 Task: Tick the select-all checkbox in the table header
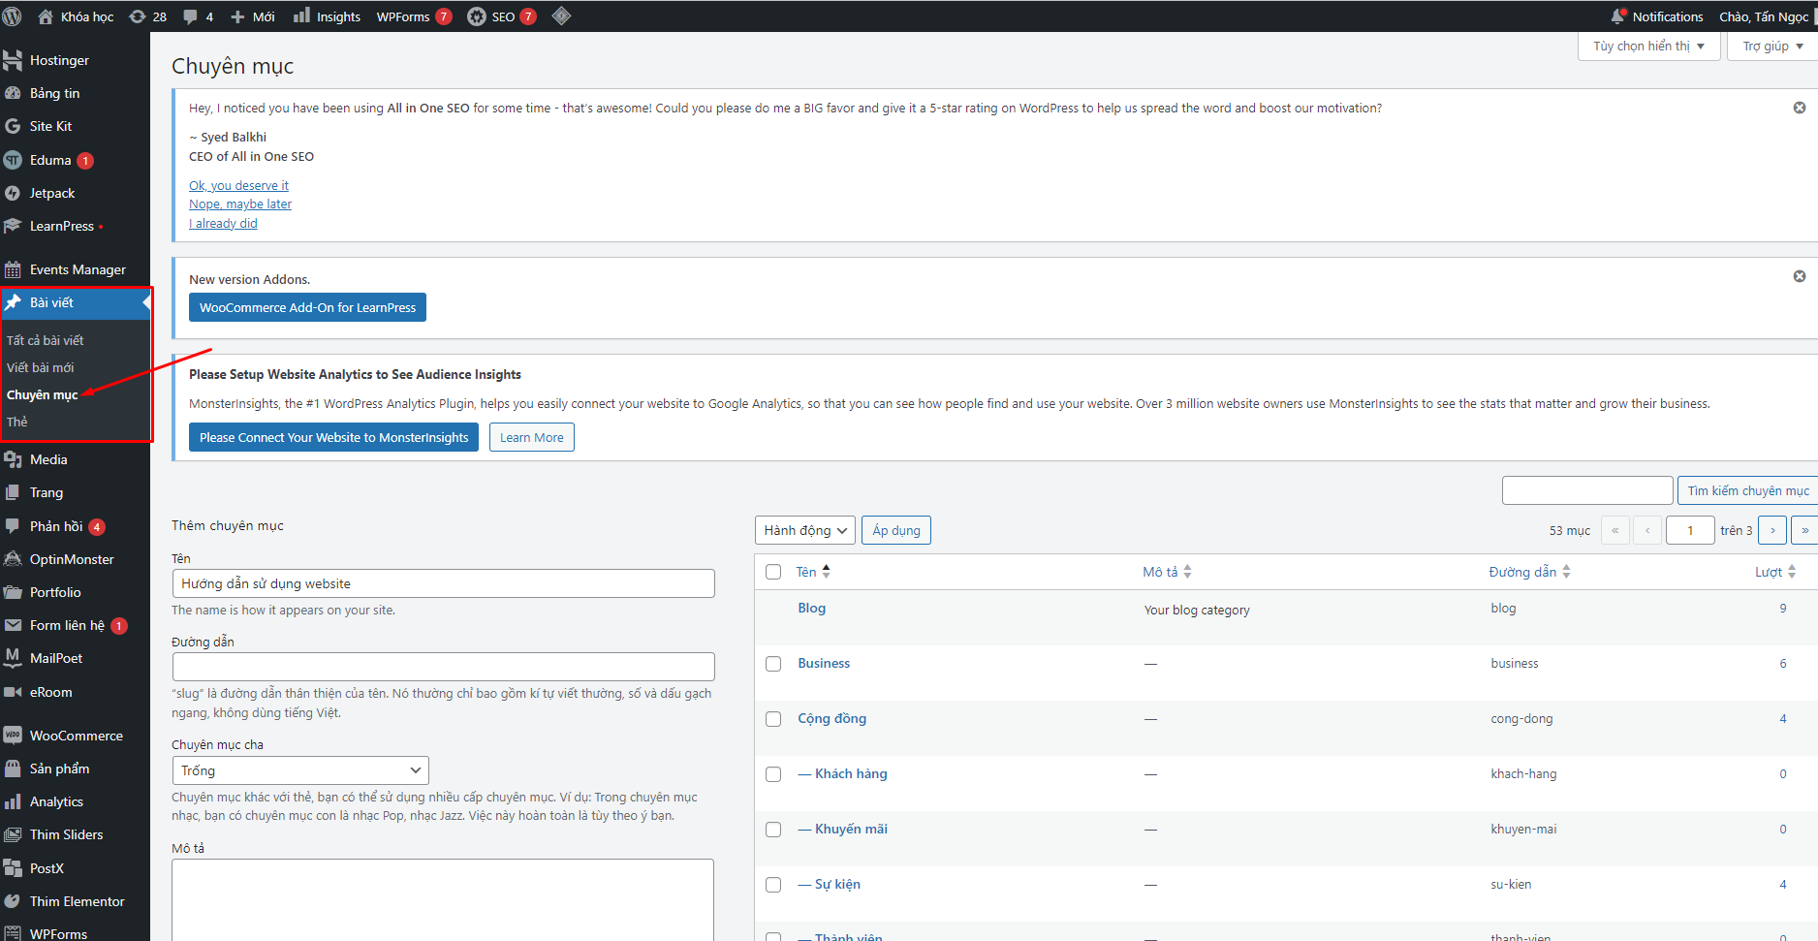click(x=773, y=572)
